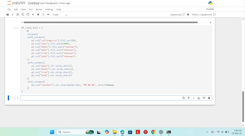Duplicate the active cell icon

point(184,98)
